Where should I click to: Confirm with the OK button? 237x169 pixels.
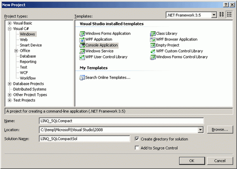[x=192, y=161]
